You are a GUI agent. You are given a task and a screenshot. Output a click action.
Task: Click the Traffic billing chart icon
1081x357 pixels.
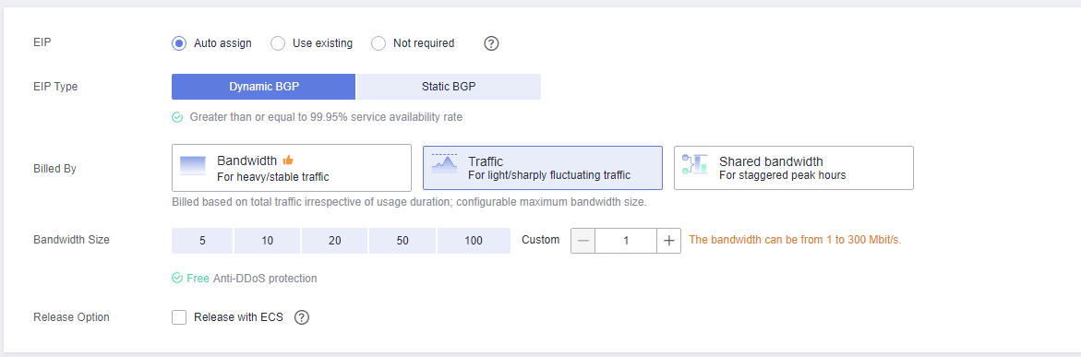coord(444,163)
